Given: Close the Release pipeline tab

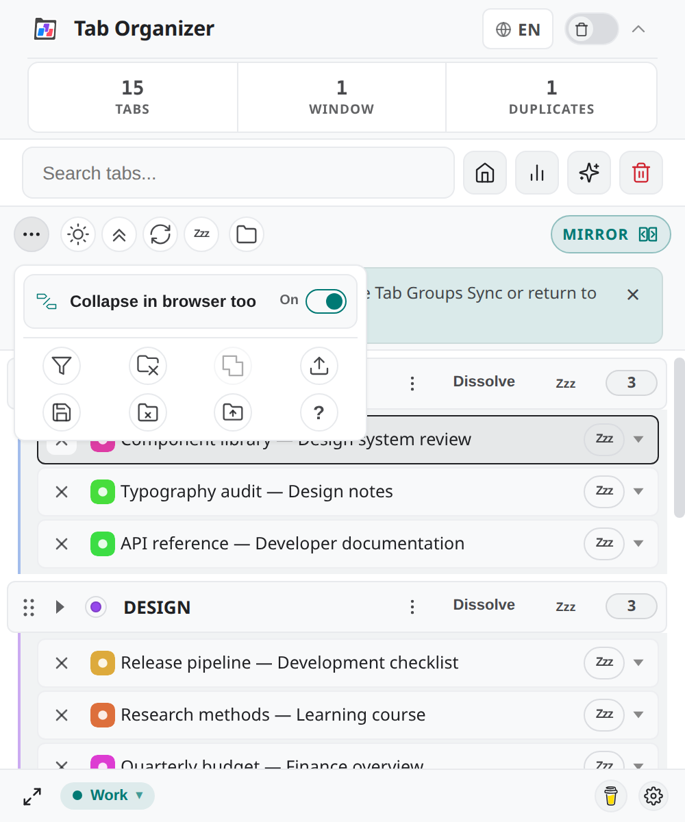Looking at the screenshot, I should (x=62, y=662).
